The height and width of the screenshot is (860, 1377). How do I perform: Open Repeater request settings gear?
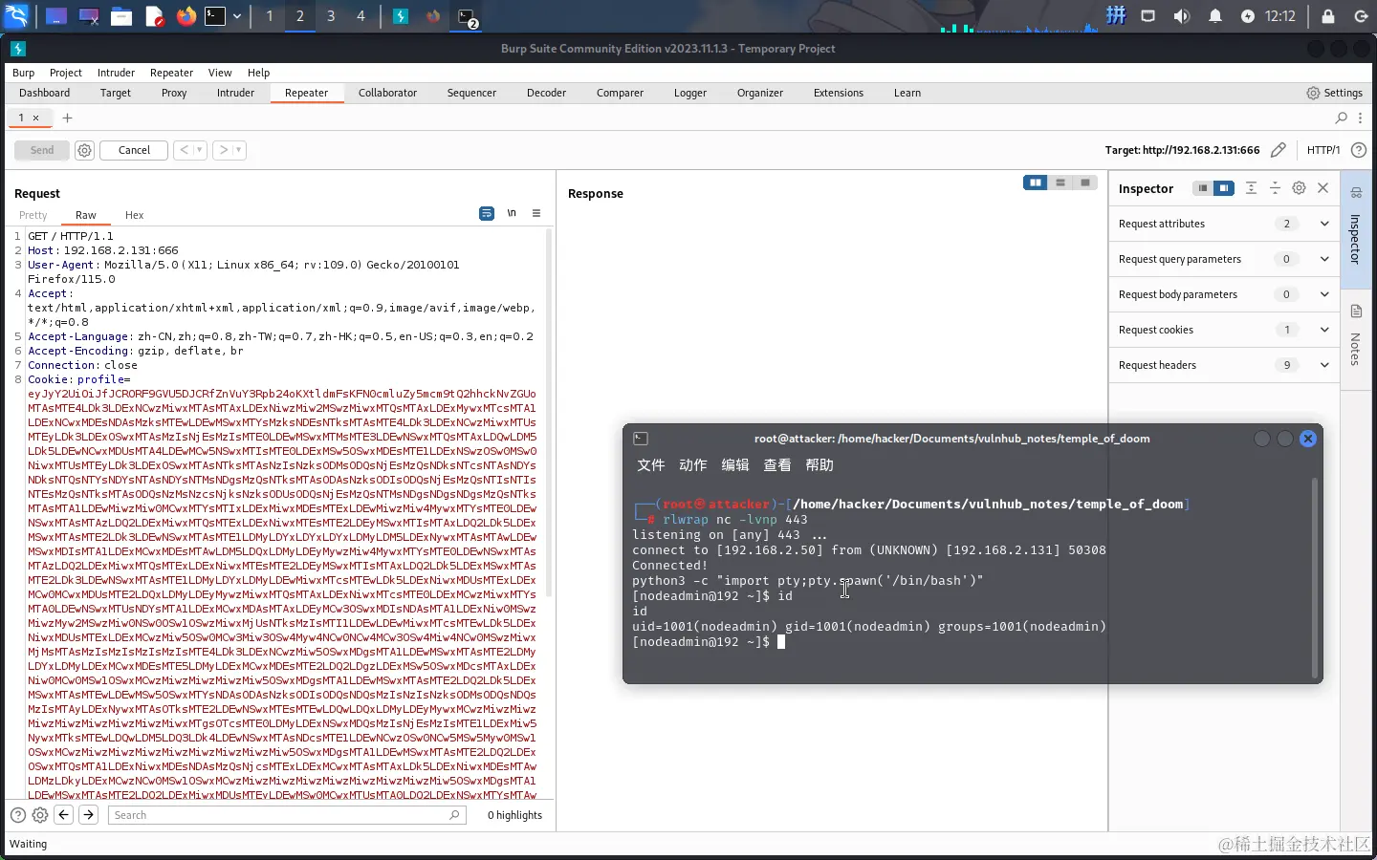tap(84, 150)
